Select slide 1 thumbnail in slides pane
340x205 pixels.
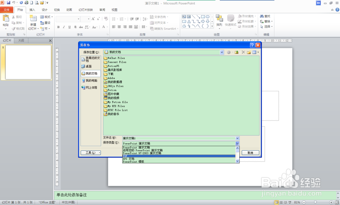pos(28,62)
